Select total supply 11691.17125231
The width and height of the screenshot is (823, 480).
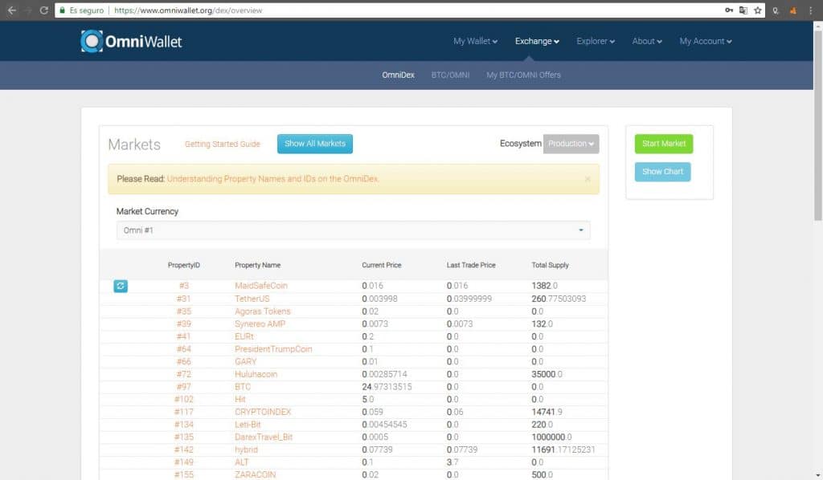pyautogui.click(x=563, y=449)
